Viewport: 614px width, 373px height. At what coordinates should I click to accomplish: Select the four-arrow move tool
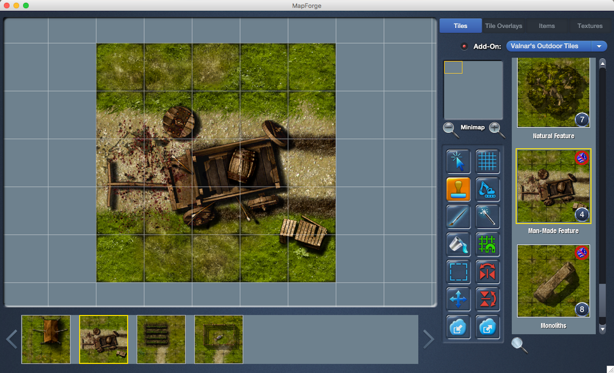(x=459, y=300)
